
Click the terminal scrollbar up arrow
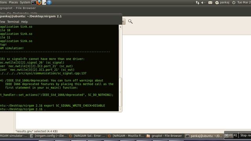coord(120,27)
